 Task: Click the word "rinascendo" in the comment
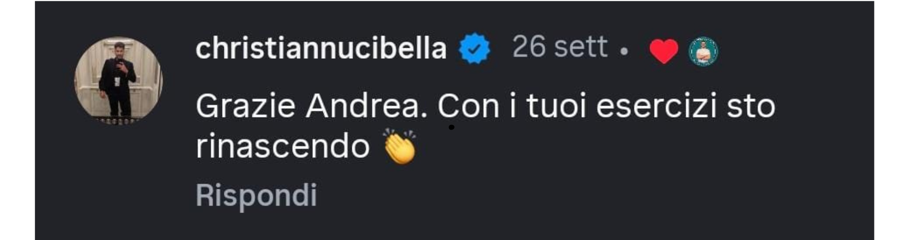[x=283, y=146]
